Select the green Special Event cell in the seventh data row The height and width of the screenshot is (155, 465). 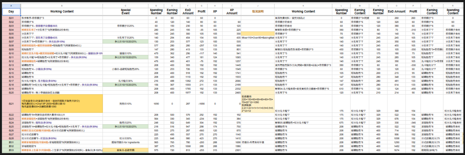point(125,41)
